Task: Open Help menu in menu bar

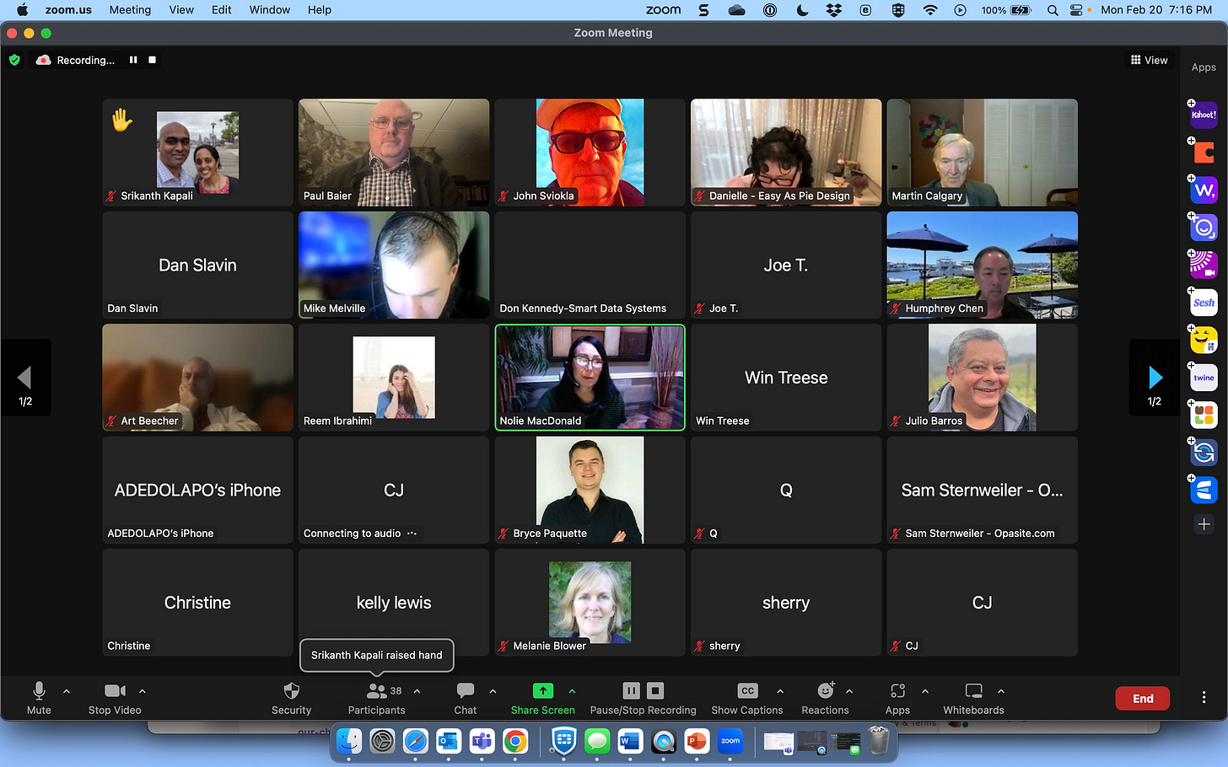Action: pyautogui.click(x=320, y=10)
